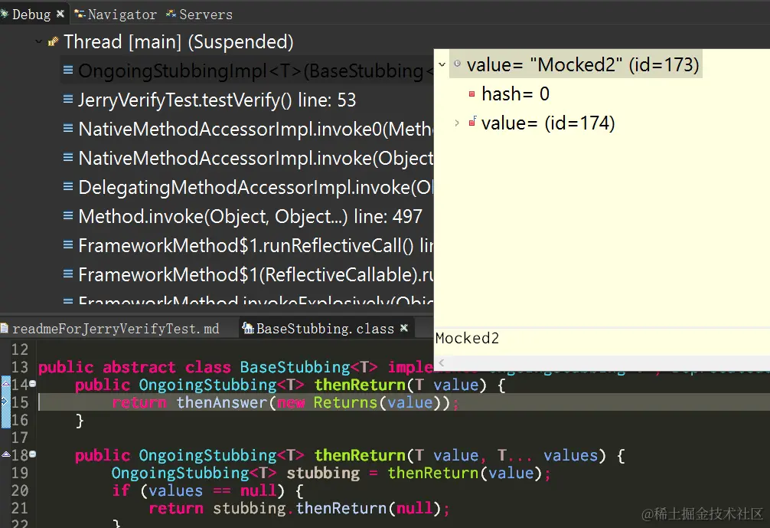Screen dimensions: 770x528
Task: Close the BaseStubbing.class editor tab
Action: [404, 327]
